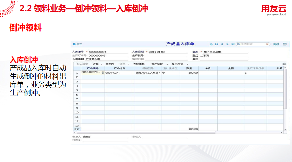Click the 产品名称 column header
The image size is (292, 162).
click(120, 68)
